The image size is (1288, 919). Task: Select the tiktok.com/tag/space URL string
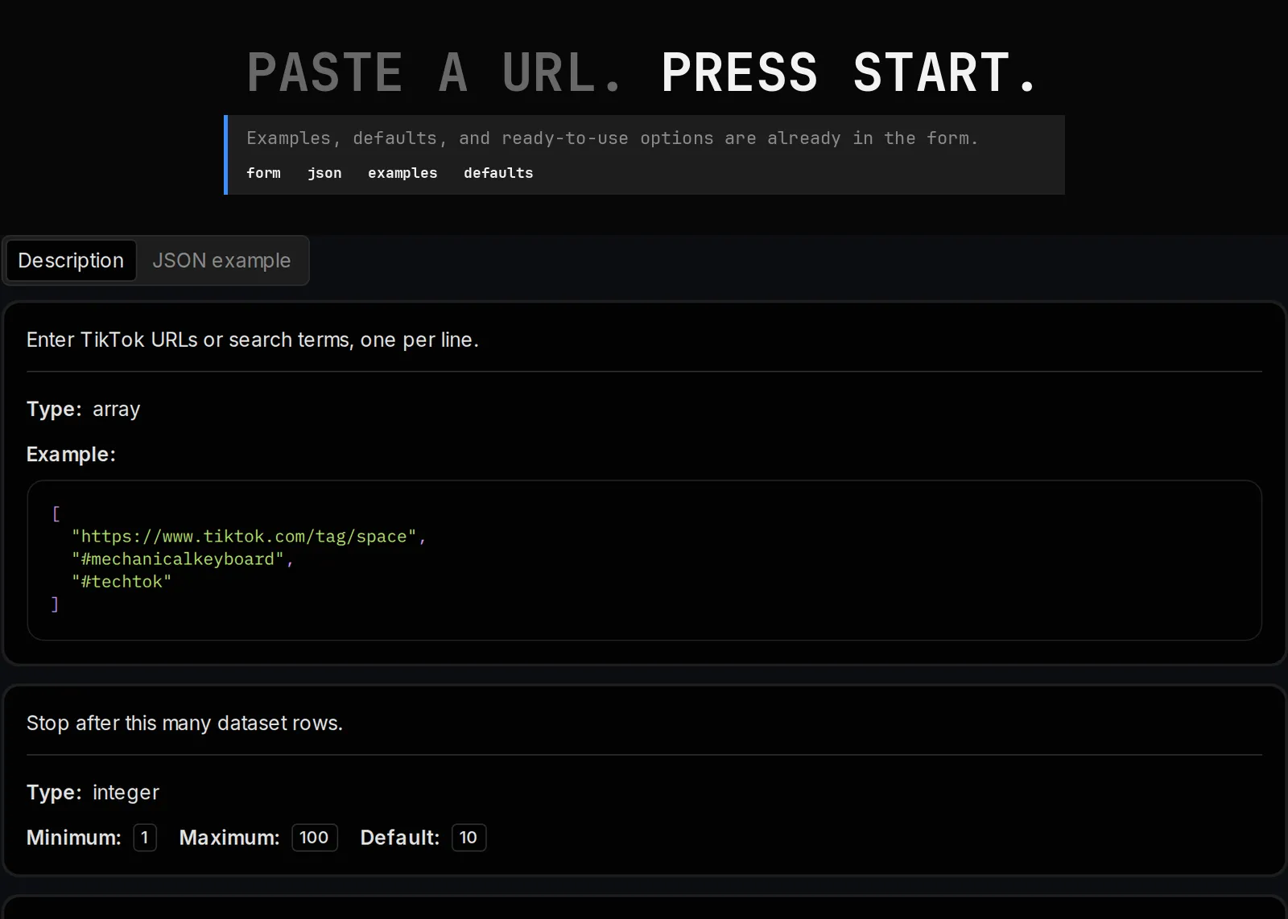244,537
